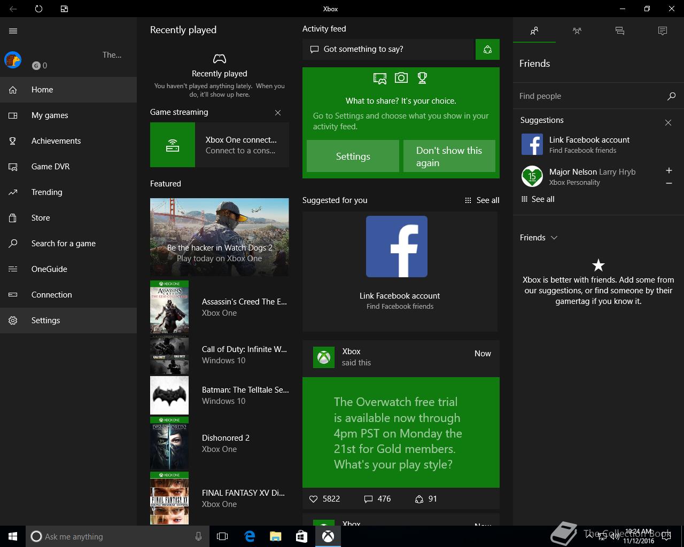
Task: Click Facebook icon in Suggestions list
Action: click(x=532, y=145)
